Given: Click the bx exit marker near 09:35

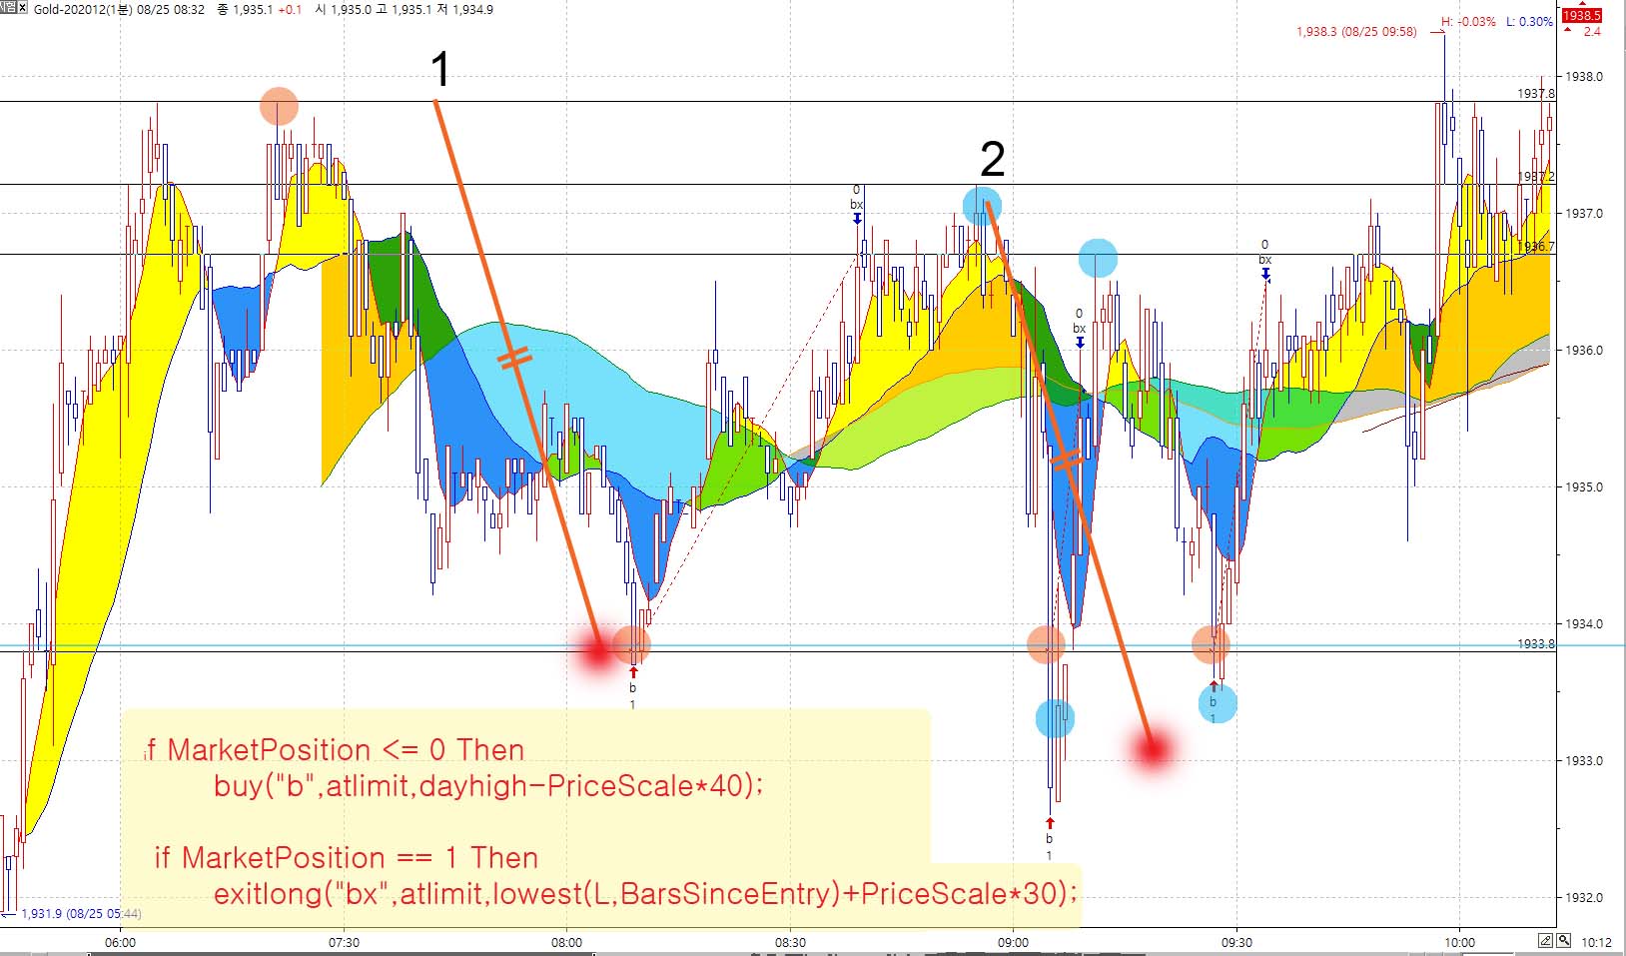Looking at the screenshot, I should 1265,273.
